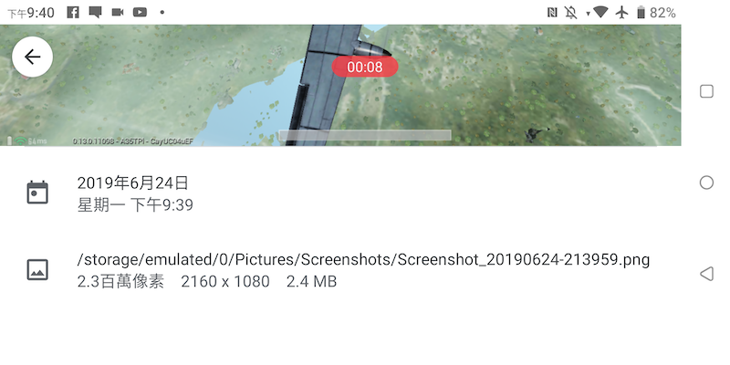730x365 pixels.
Task: Tap the square recent apps navigation button
Action: pos(706,91)
